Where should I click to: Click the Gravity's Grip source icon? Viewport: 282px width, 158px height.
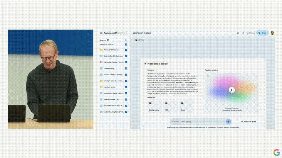pyautogui.click(x=101, y=81)
